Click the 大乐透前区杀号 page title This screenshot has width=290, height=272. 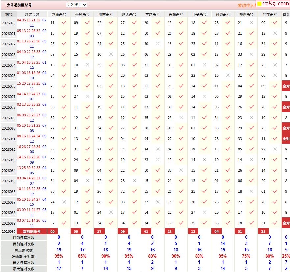tap(19, 5)
